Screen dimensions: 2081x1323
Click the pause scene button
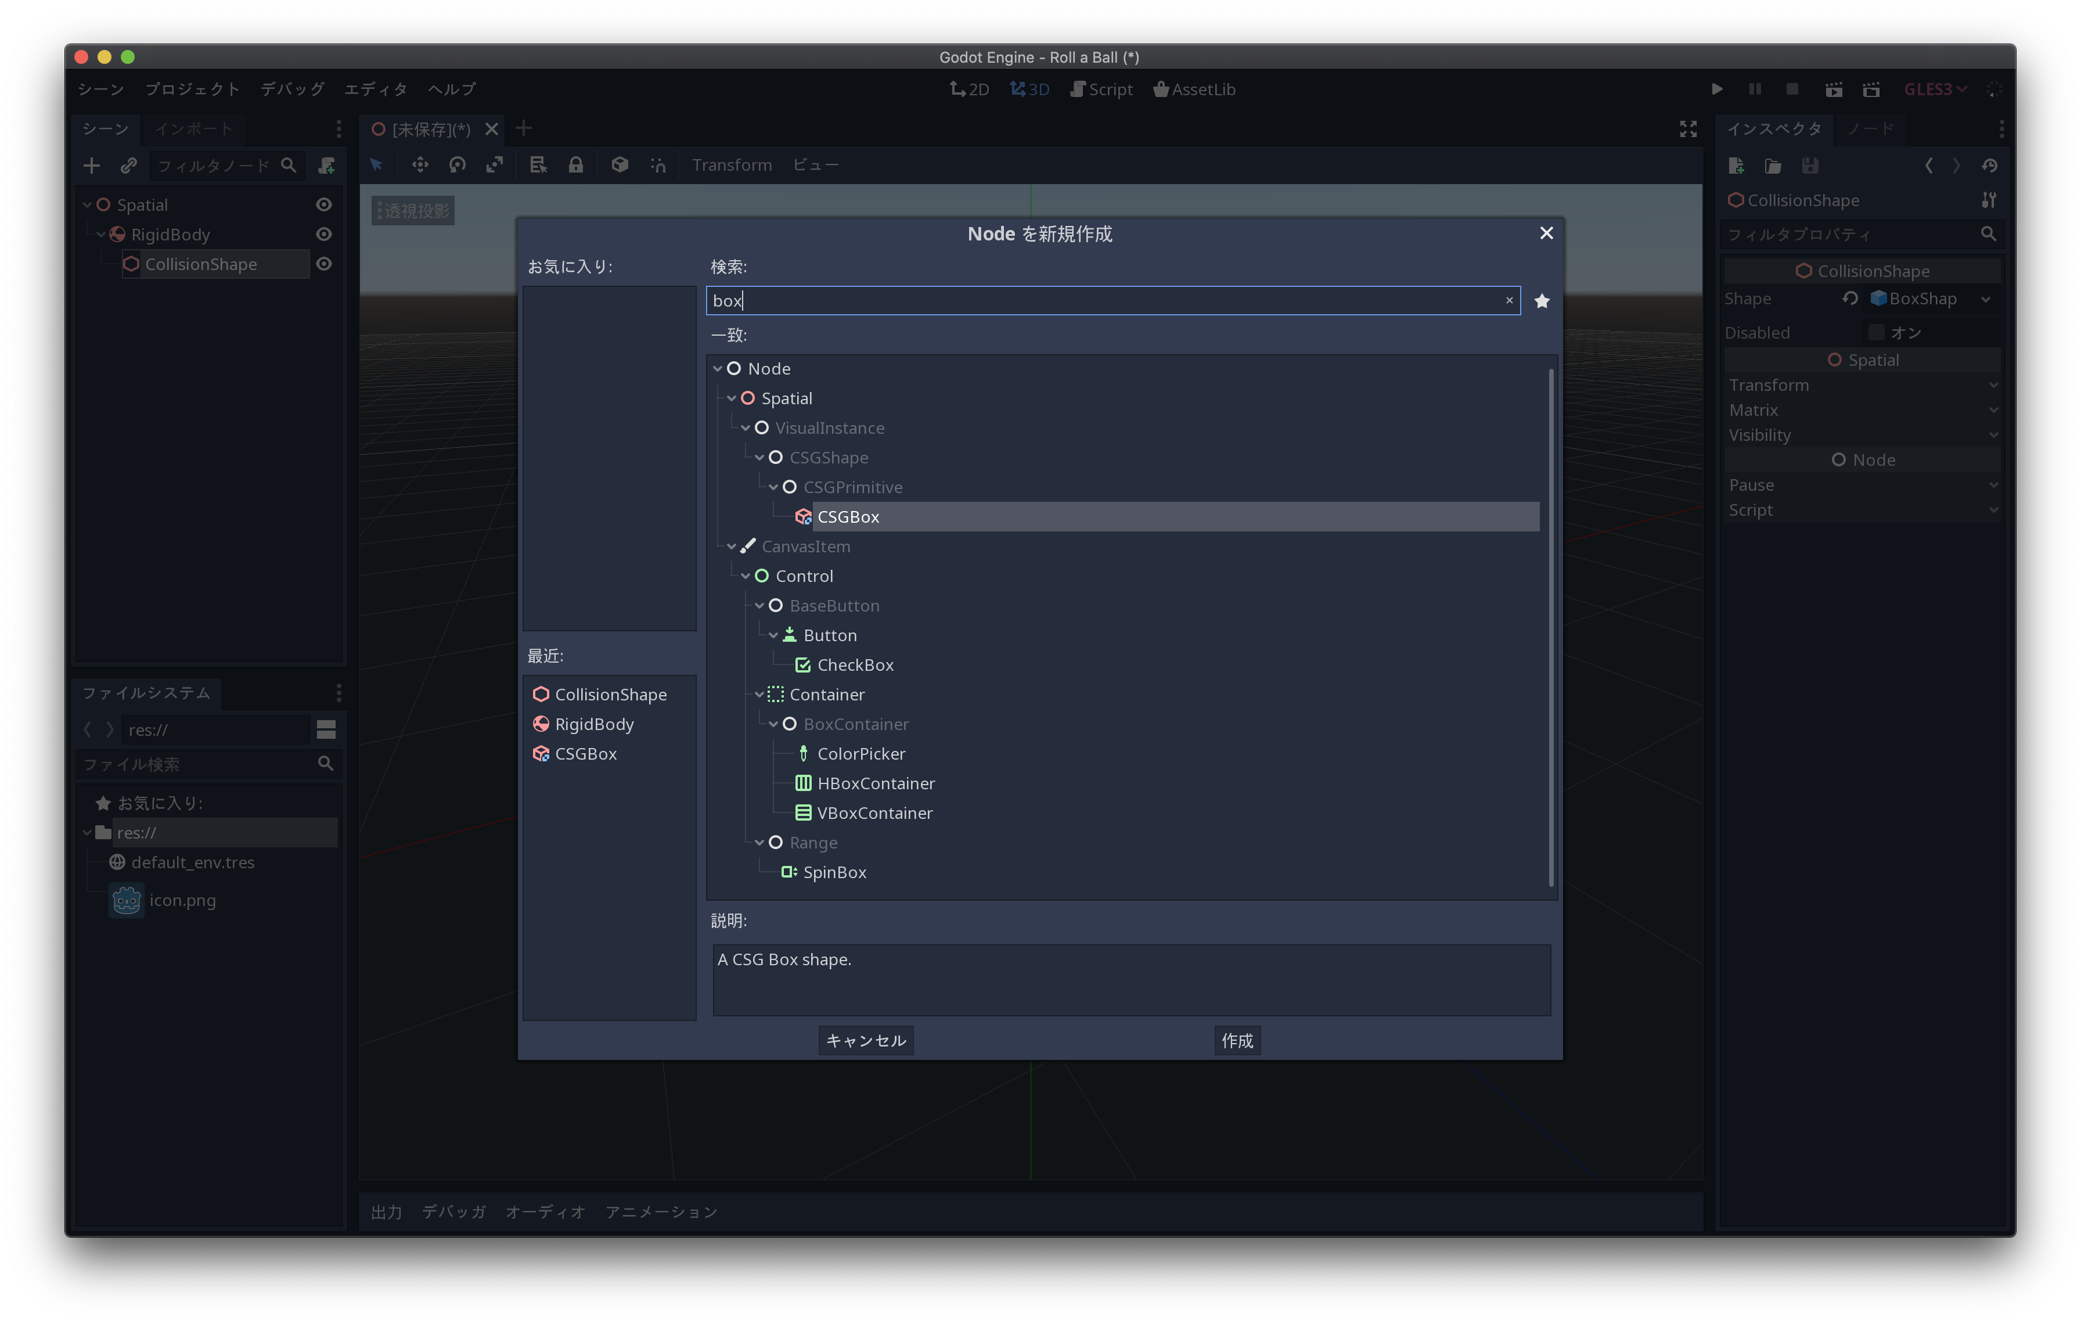(x=1754, y=89)
